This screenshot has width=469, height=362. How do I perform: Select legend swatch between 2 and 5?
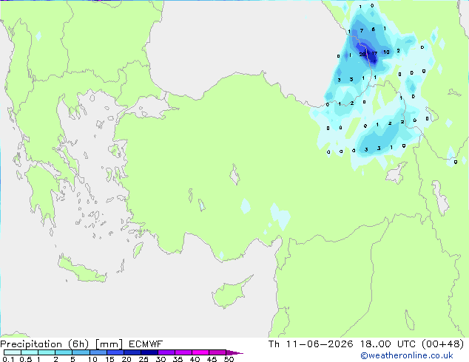point(64,352)
